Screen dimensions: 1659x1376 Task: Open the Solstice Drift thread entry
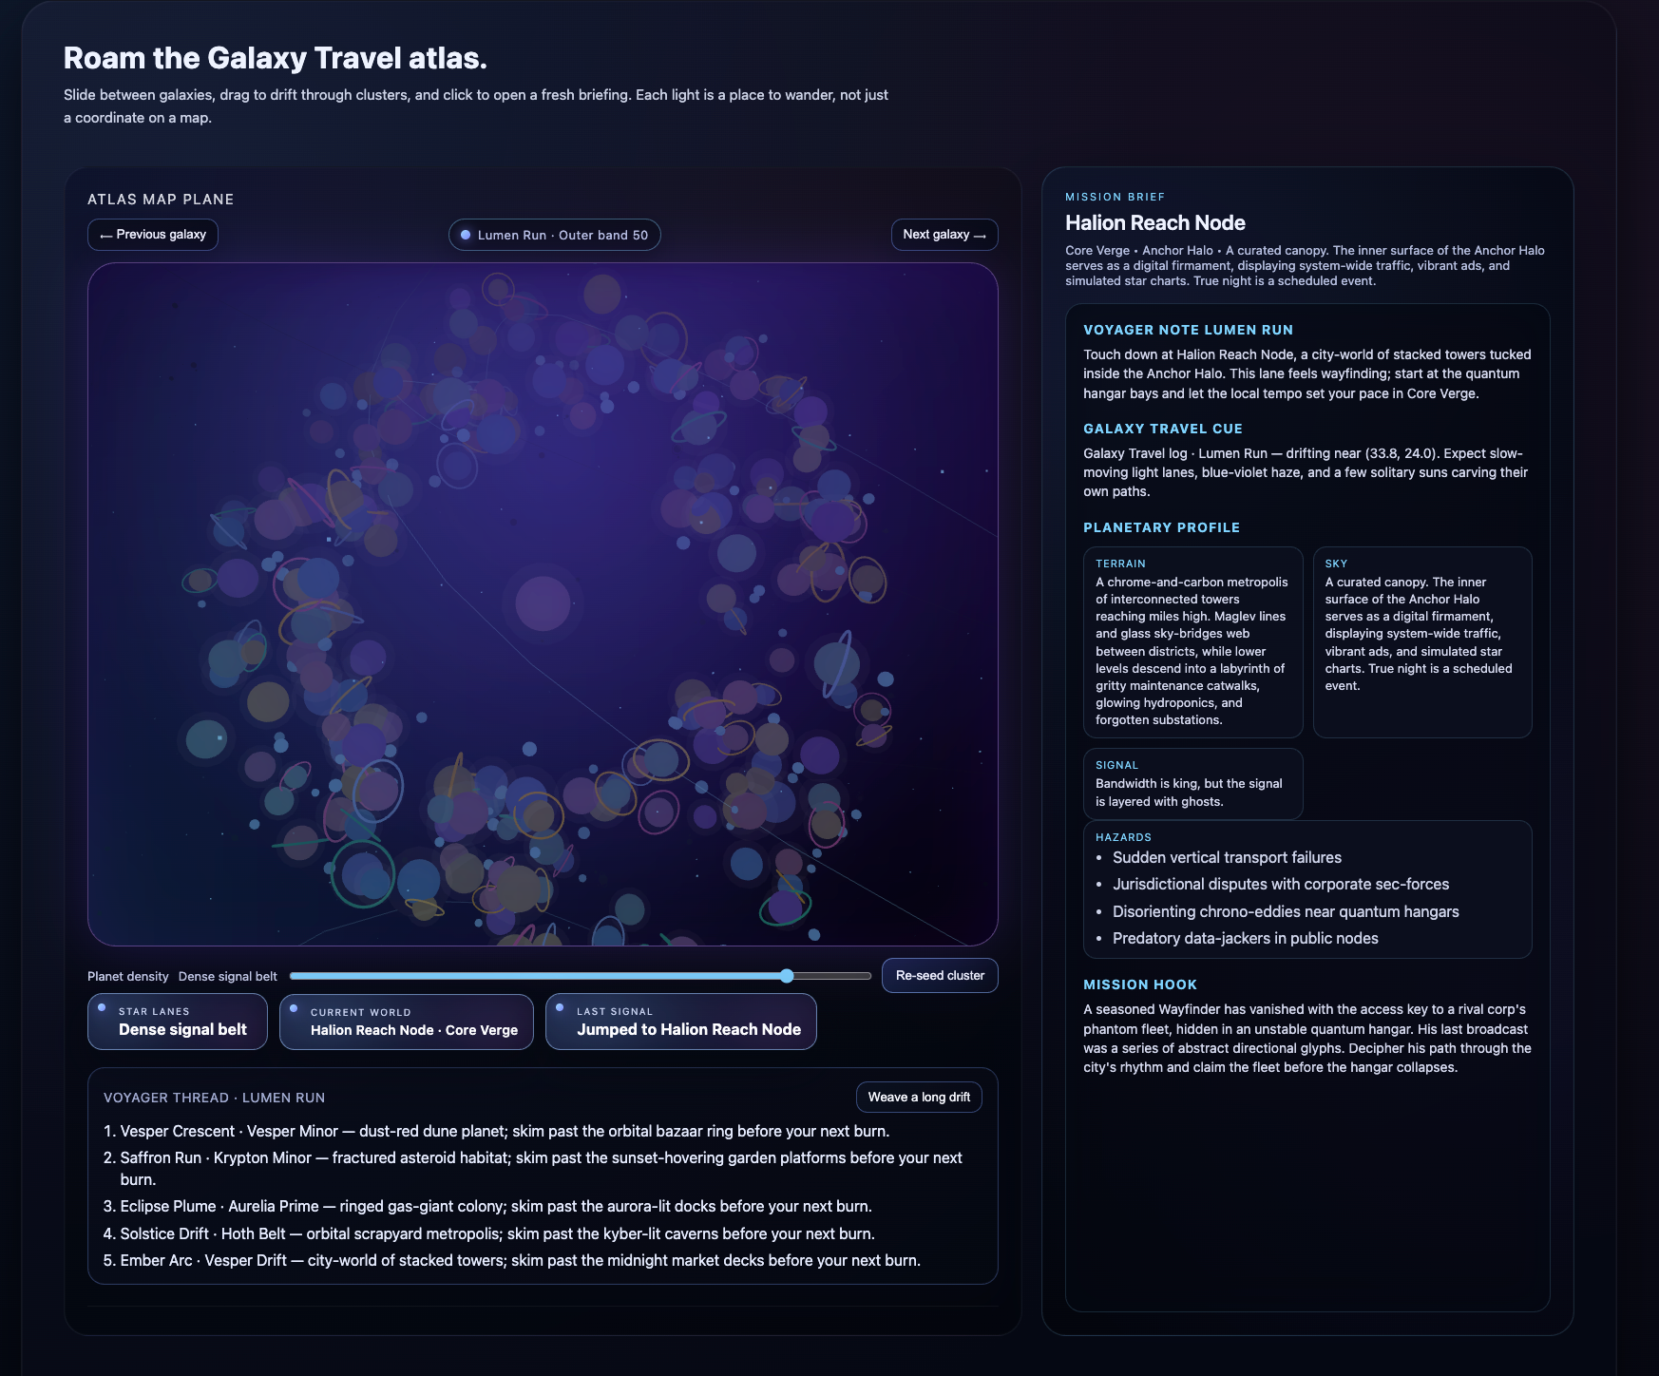tap(488, 1233)
